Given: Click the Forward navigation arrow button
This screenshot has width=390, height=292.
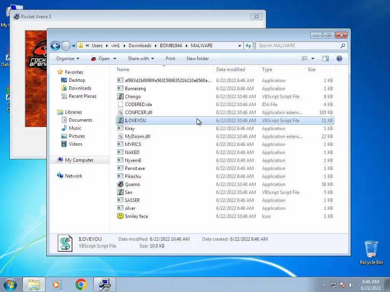Looking at the screenshot, I should (66, 46).
